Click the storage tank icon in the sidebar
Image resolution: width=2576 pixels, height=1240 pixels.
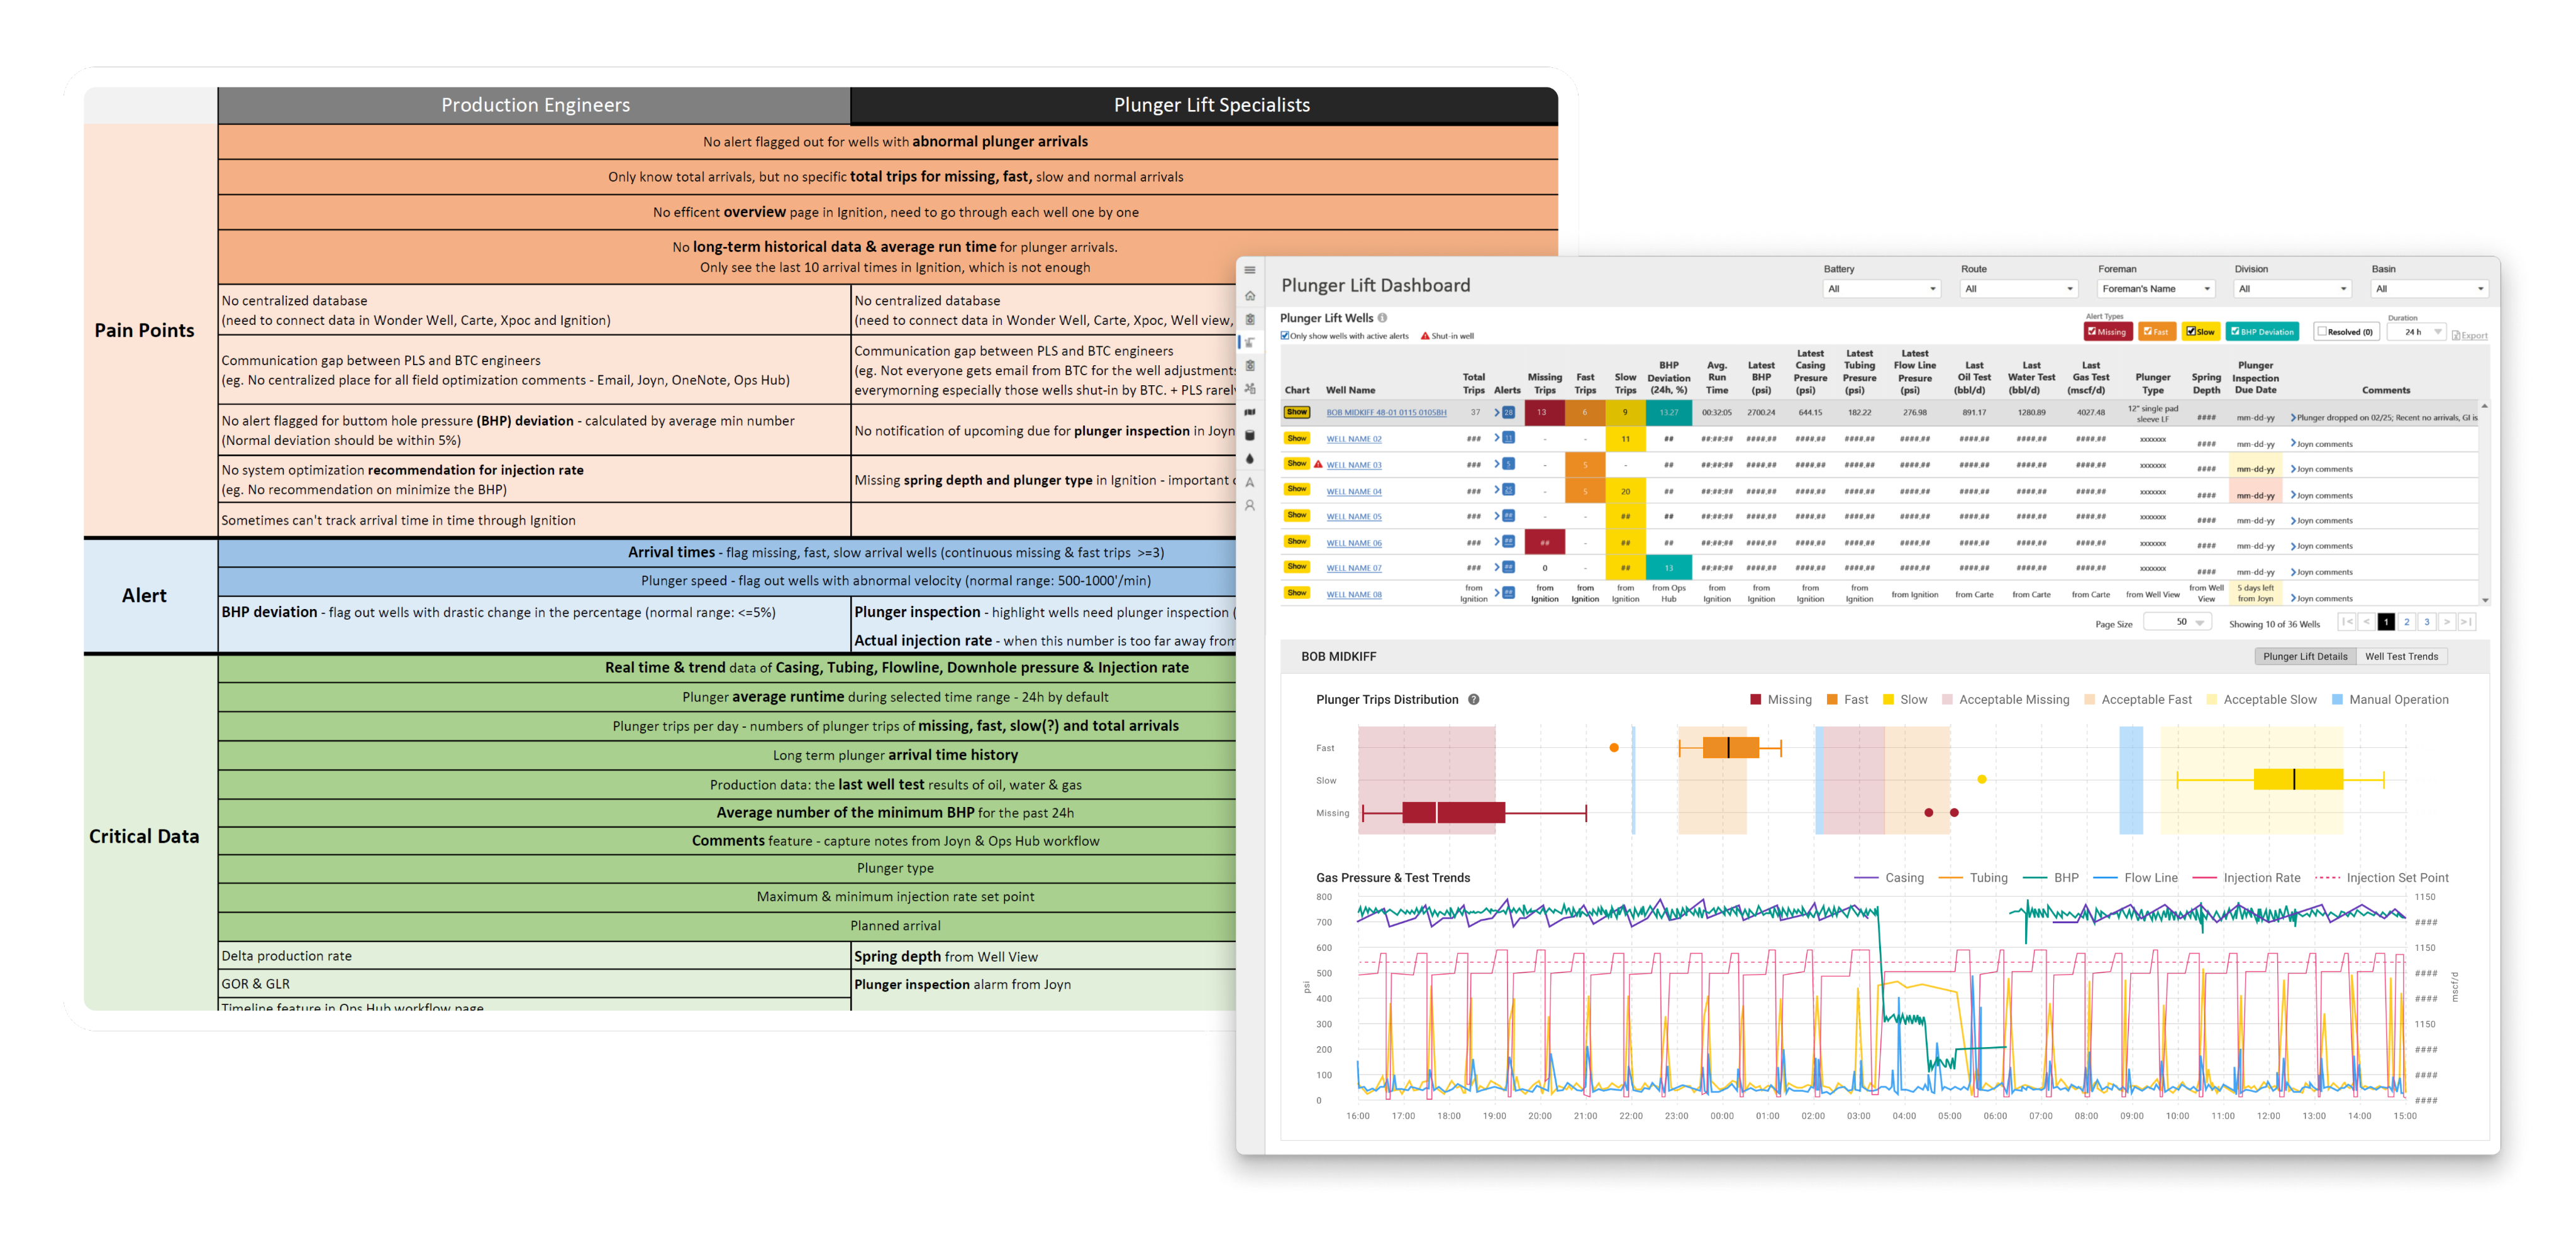point(1250,436)
